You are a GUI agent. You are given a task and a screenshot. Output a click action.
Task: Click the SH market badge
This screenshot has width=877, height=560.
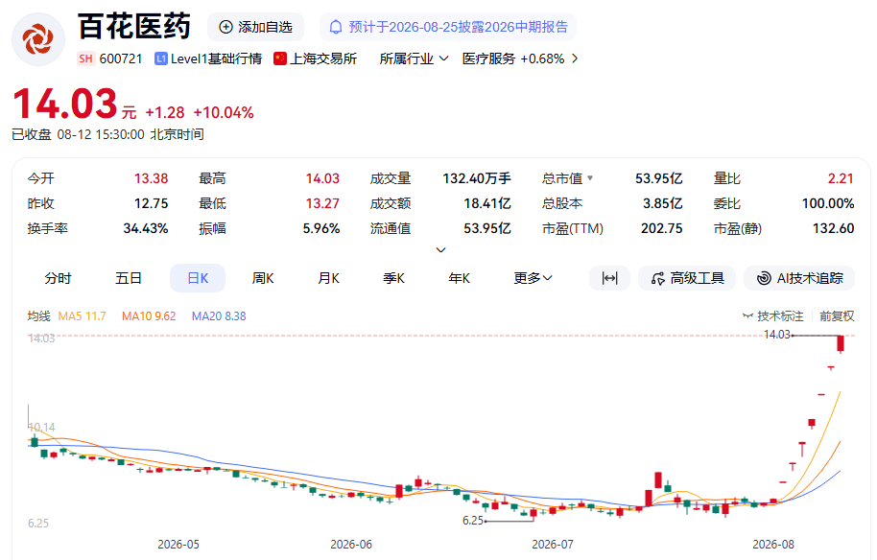pos(85,58)
